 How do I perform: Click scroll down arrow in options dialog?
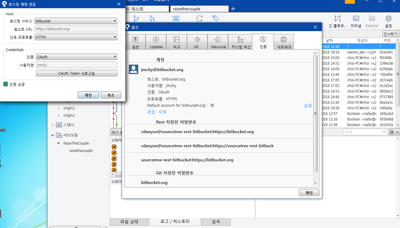click(x=316, y=183)
